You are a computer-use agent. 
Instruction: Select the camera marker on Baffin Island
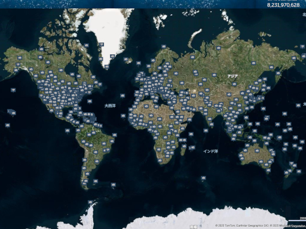pos(87,45)
